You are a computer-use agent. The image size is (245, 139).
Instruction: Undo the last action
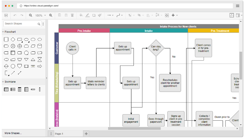click(15, 15)
